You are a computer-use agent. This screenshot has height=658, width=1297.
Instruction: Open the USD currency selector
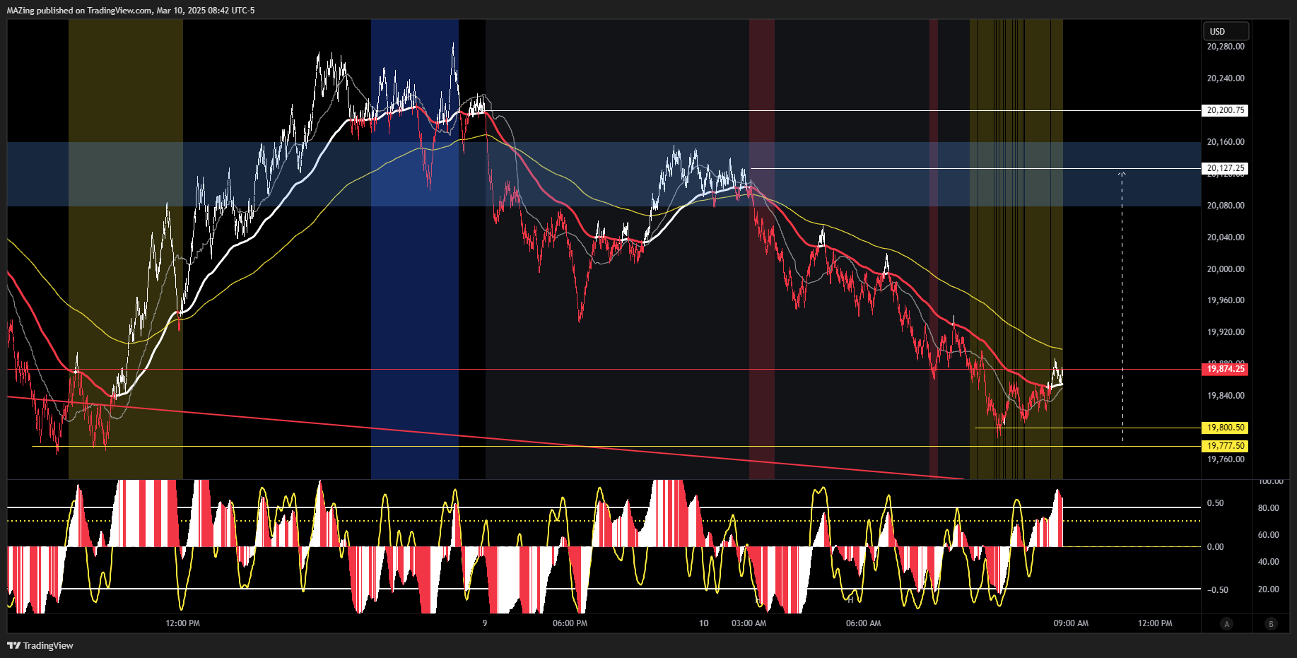click(x=1226, y=31)
